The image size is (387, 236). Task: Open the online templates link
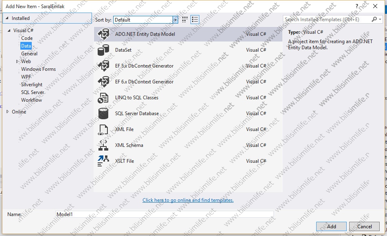[x=188, y=200]
